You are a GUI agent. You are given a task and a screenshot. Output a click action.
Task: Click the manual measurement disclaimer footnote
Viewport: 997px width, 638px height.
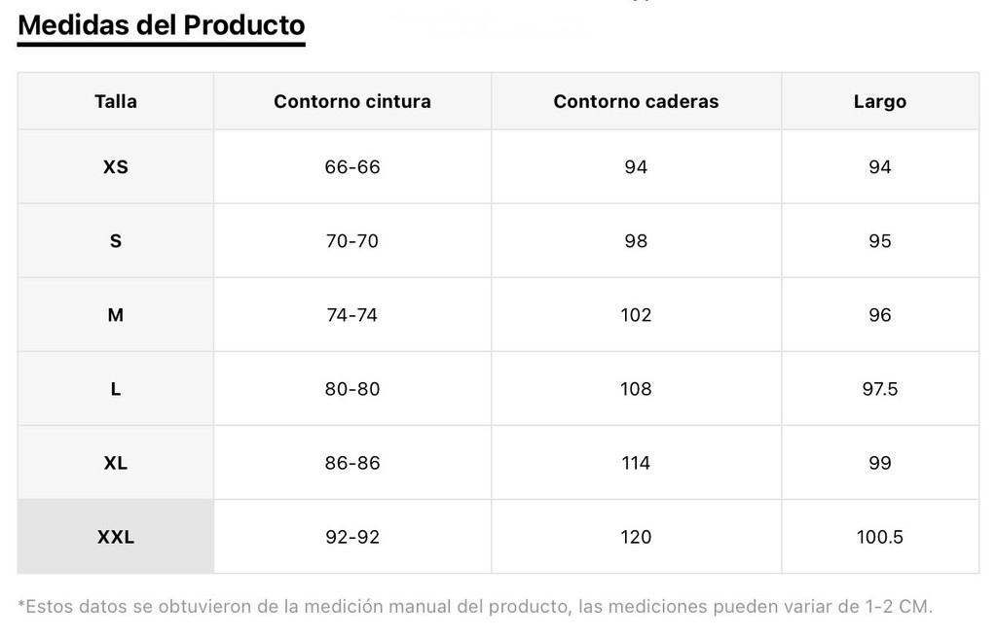[475, 607]
